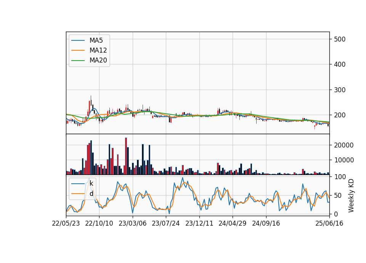
Task: Click the MA12 legend label
Action: tap(98, 50)
